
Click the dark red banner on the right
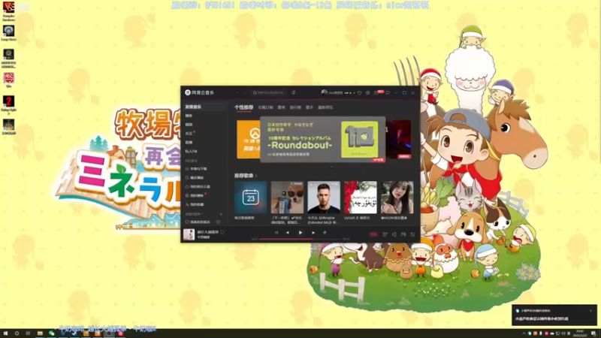click(399, 139)
